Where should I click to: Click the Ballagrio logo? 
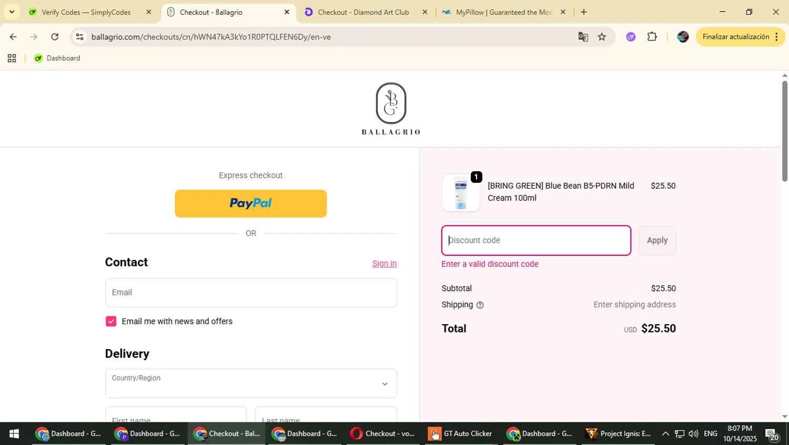pos(391,109)
